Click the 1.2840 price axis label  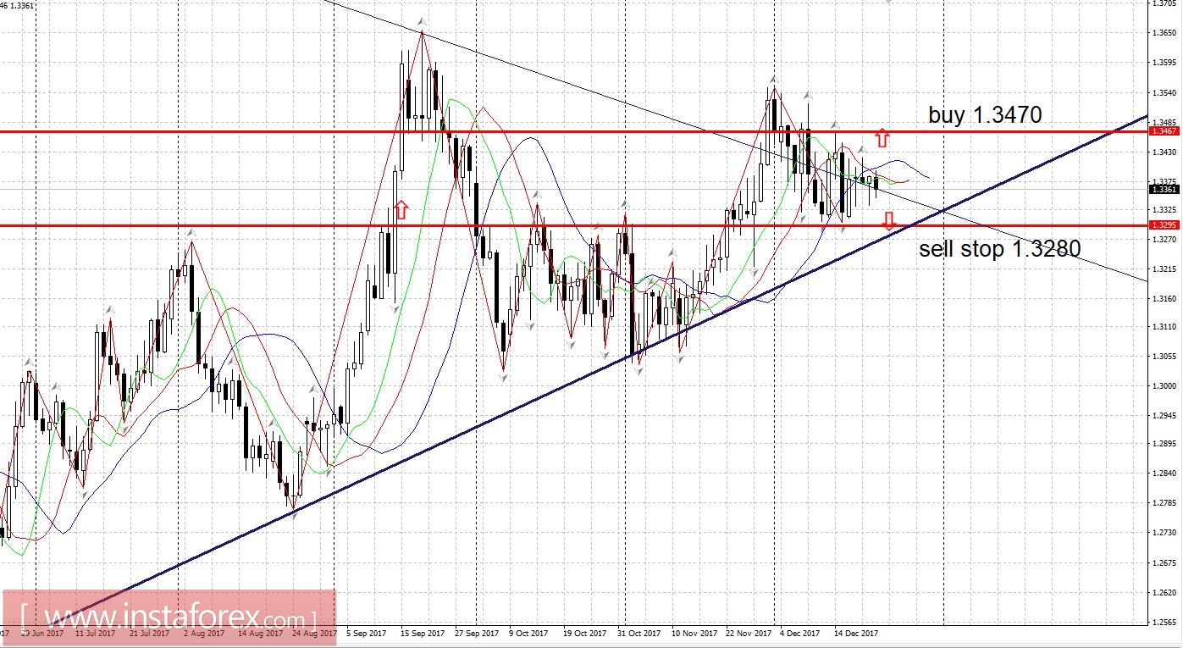pyautogui.click(x=1165, y=474)
